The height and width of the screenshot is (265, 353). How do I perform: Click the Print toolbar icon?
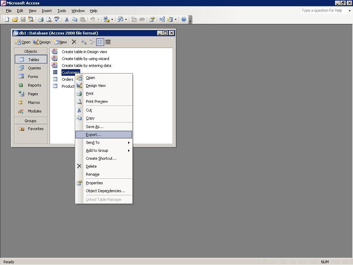tap(41, 19)
